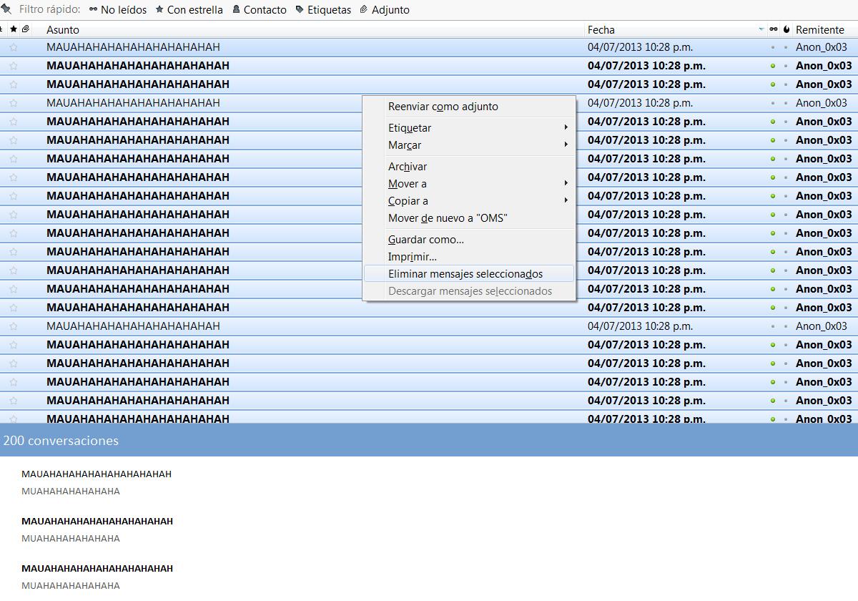
Task: Click the Fecha sort direction arrow
Action: 761,29
